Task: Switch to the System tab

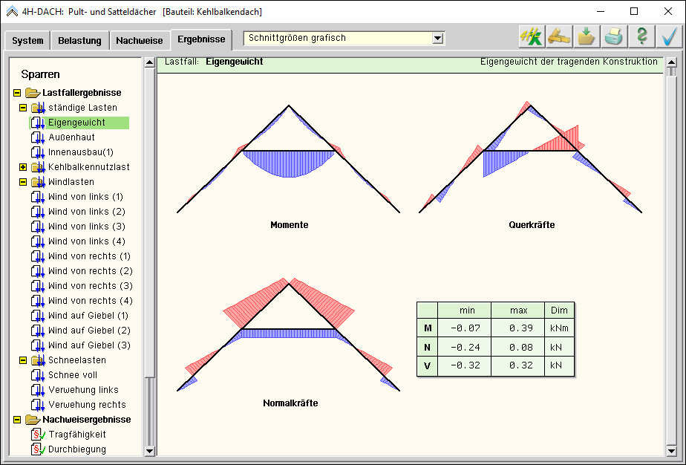Action: click(x=27, y=41)
